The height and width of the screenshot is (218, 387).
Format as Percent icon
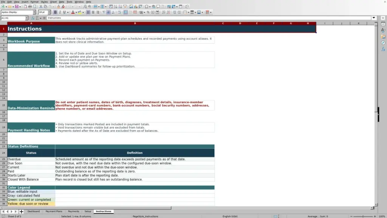point(148,12)
